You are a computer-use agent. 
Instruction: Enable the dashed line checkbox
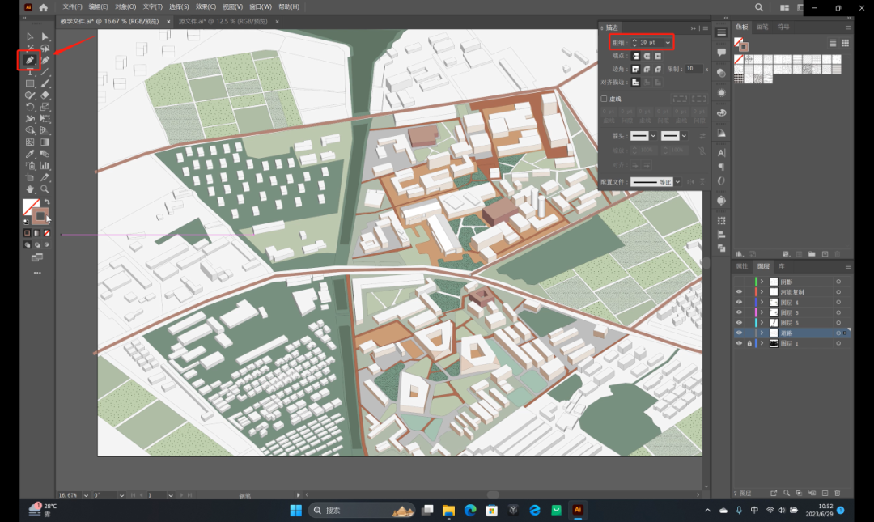[605, 99]
